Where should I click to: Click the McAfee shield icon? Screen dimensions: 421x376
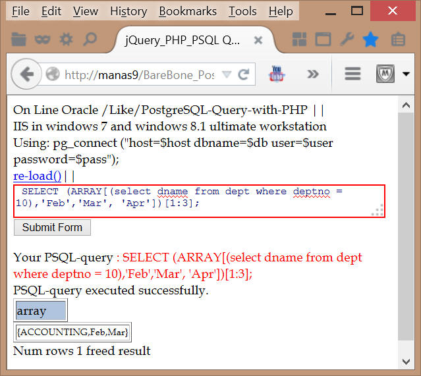385,74
